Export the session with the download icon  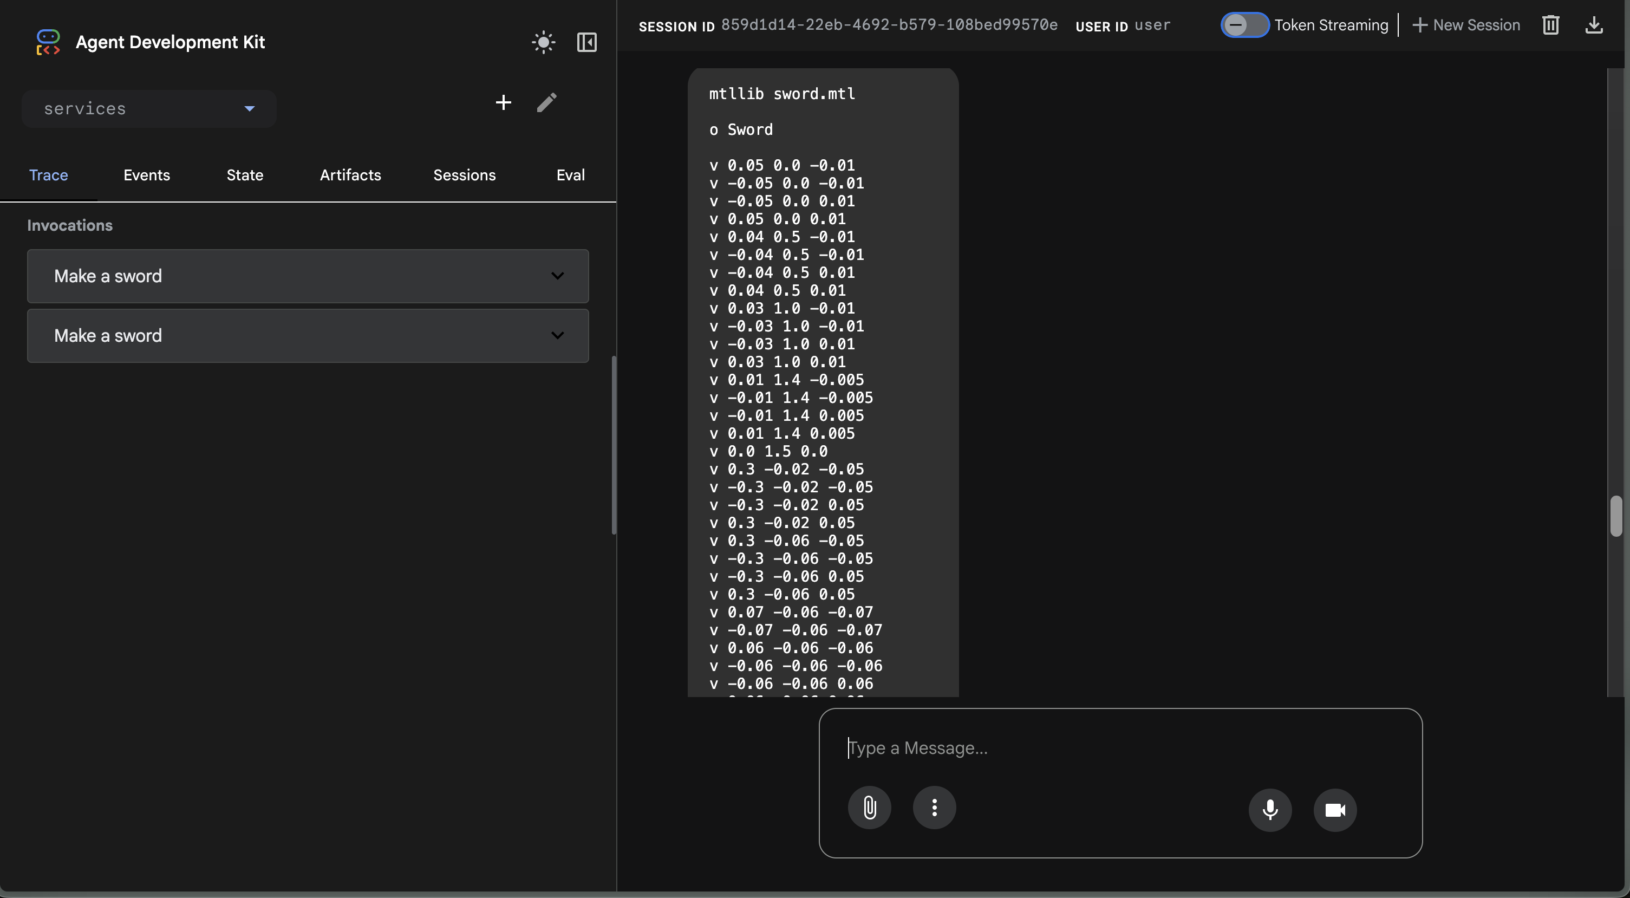(x=1593, y=25)
